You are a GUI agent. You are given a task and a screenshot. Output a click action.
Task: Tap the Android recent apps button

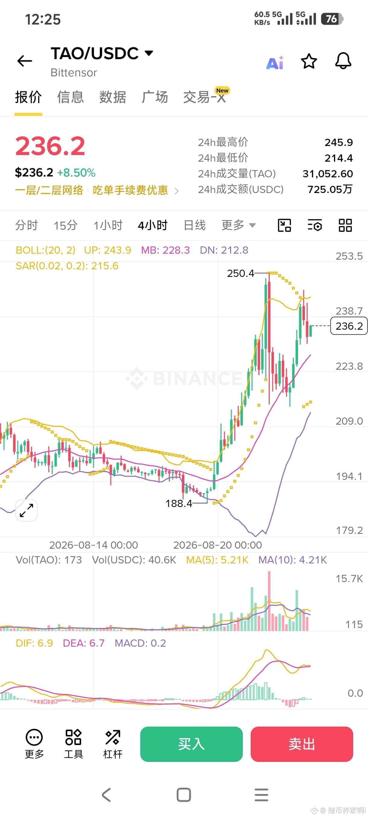click(261, 795)
